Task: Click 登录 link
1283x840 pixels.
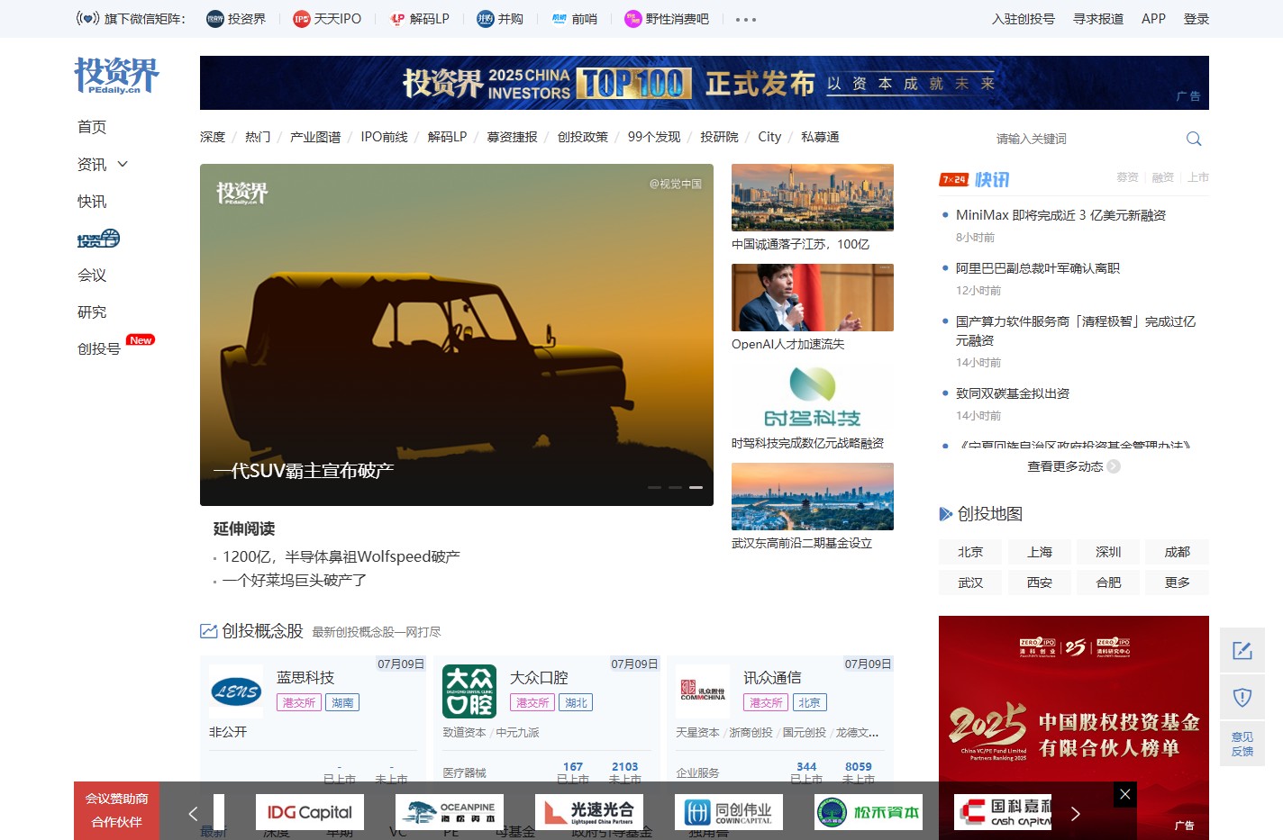Action: click(1197, 19)
